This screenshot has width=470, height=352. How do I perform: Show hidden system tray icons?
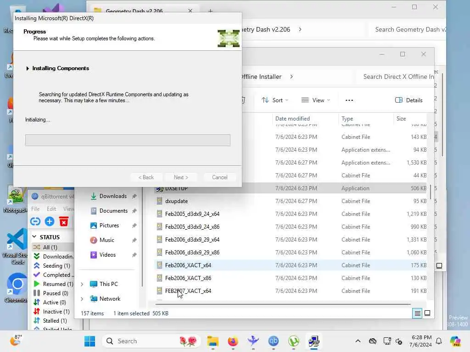point(358,341)
